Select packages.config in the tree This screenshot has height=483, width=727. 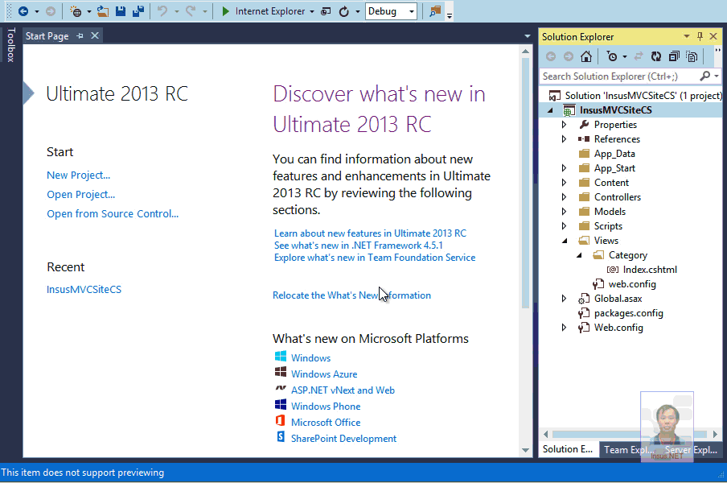(x=628, y=313)
